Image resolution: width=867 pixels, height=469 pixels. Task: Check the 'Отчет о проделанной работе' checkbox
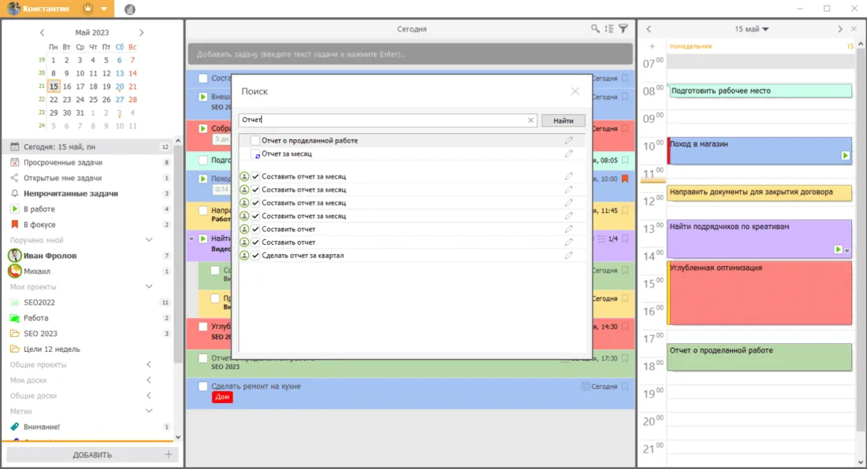click(x=255, y=141)
